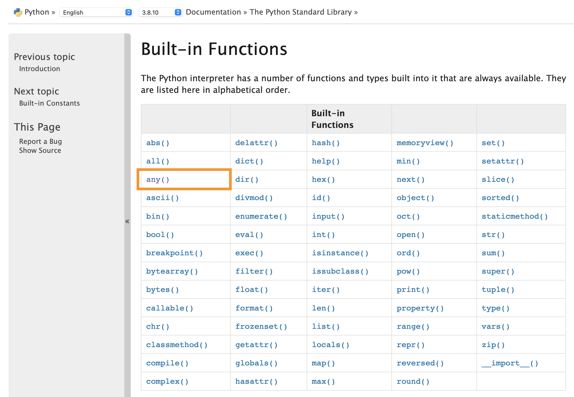
Task: Open the help() function link
Action: (326, 161)
